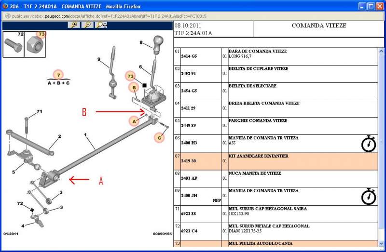Click the date 08.10.2011 in header

(188, 26)
